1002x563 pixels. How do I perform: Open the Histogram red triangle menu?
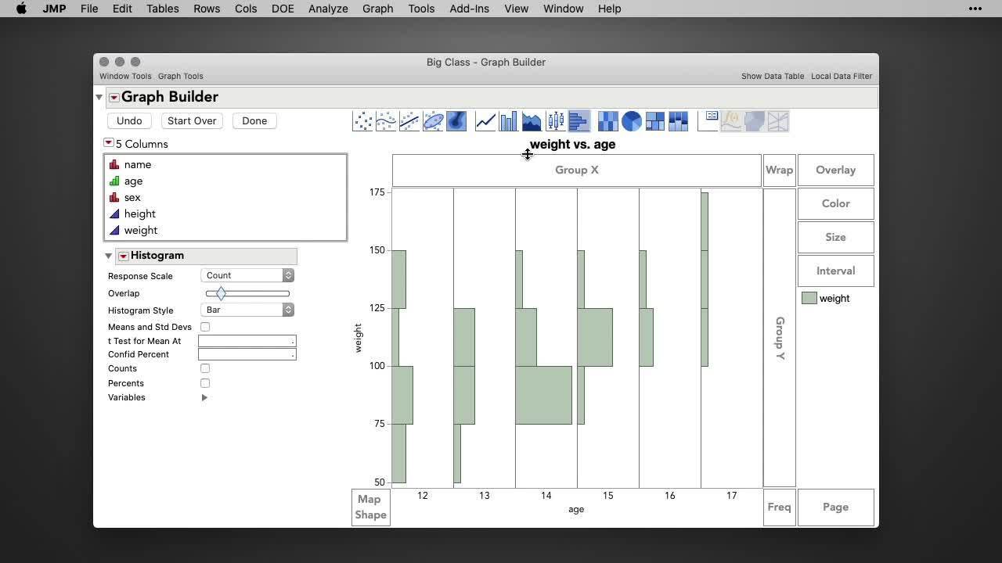124,256
